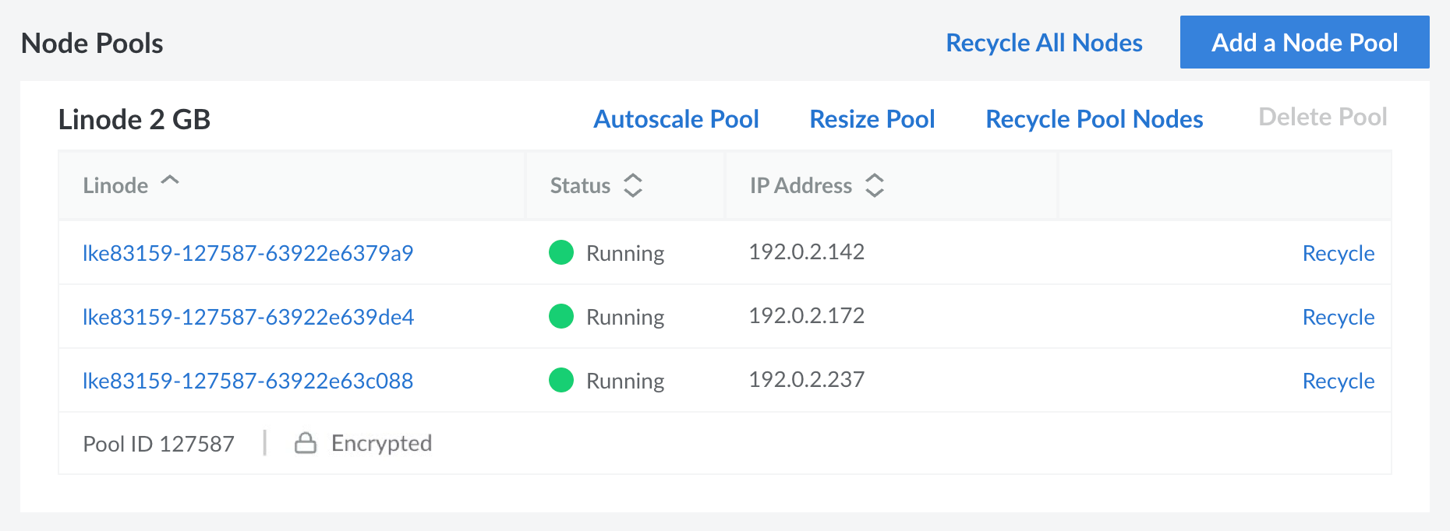Click Recycle All Nodes link

coord(1044,43)
